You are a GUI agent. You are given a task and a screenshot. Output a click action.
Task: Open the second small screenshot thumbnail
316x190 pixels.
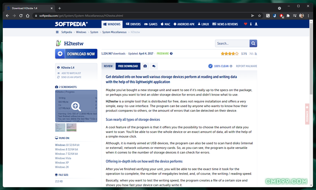click(x=71, y=127)
